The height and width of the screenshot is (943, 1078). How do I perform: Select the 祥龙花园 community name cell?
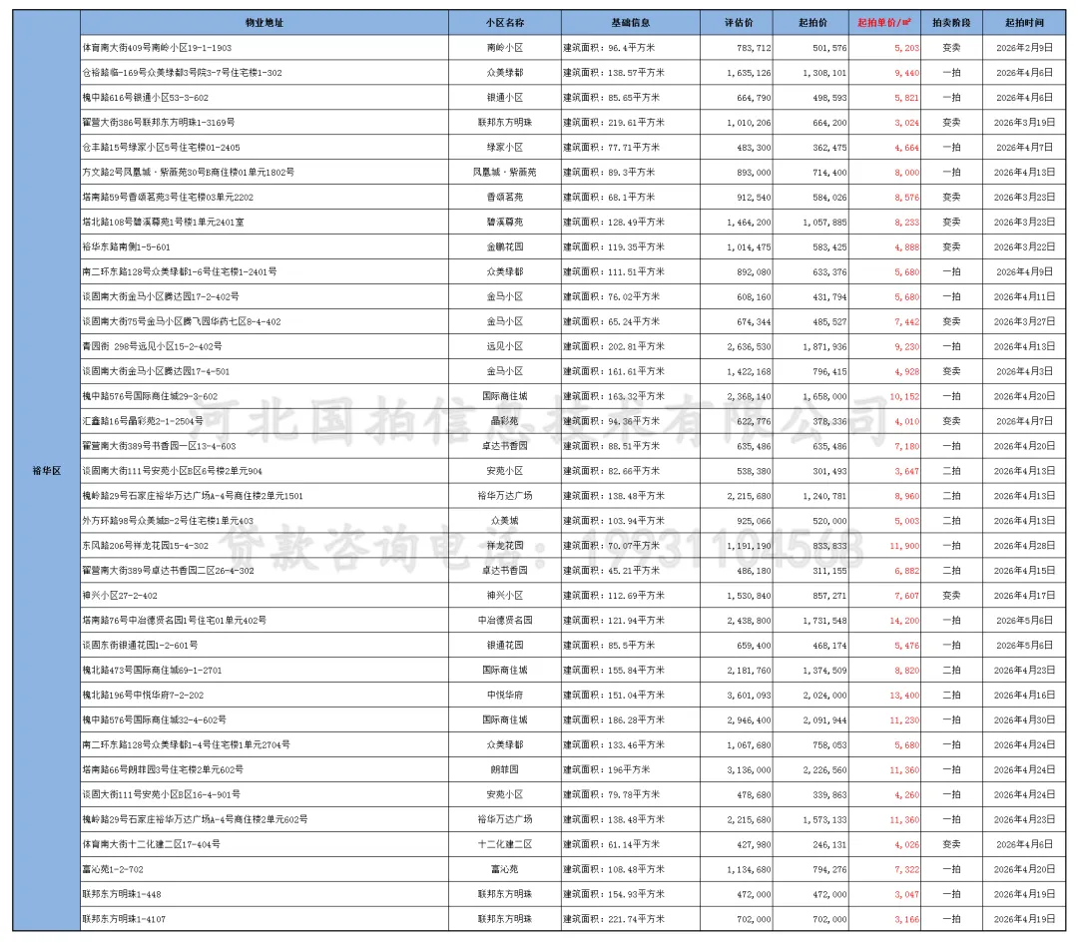click(505, 546)
